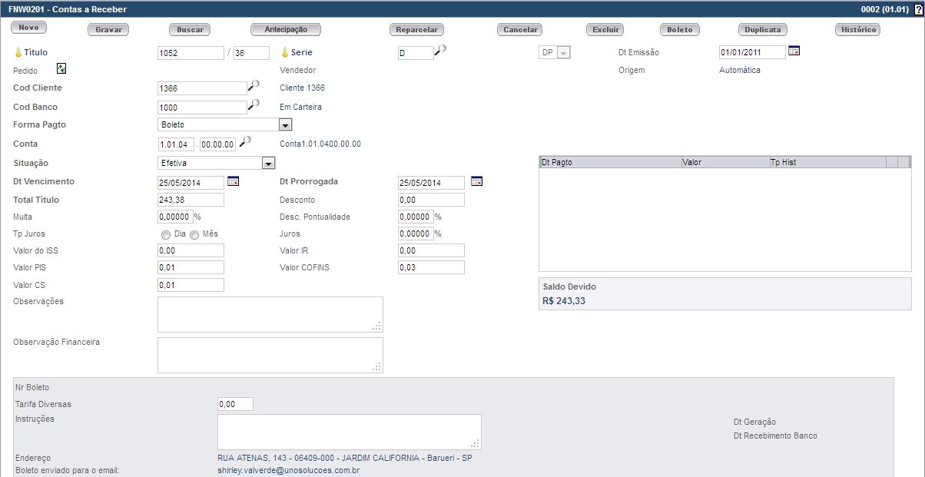The image size is (925, 477).
Task: Open Dt Emissão calendar picker
Action: coord(794,51)
